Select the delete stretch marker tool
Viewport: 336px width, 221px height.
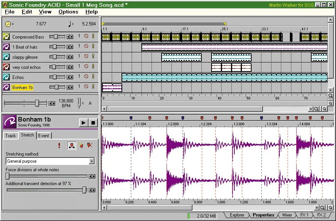click(90, 145)
